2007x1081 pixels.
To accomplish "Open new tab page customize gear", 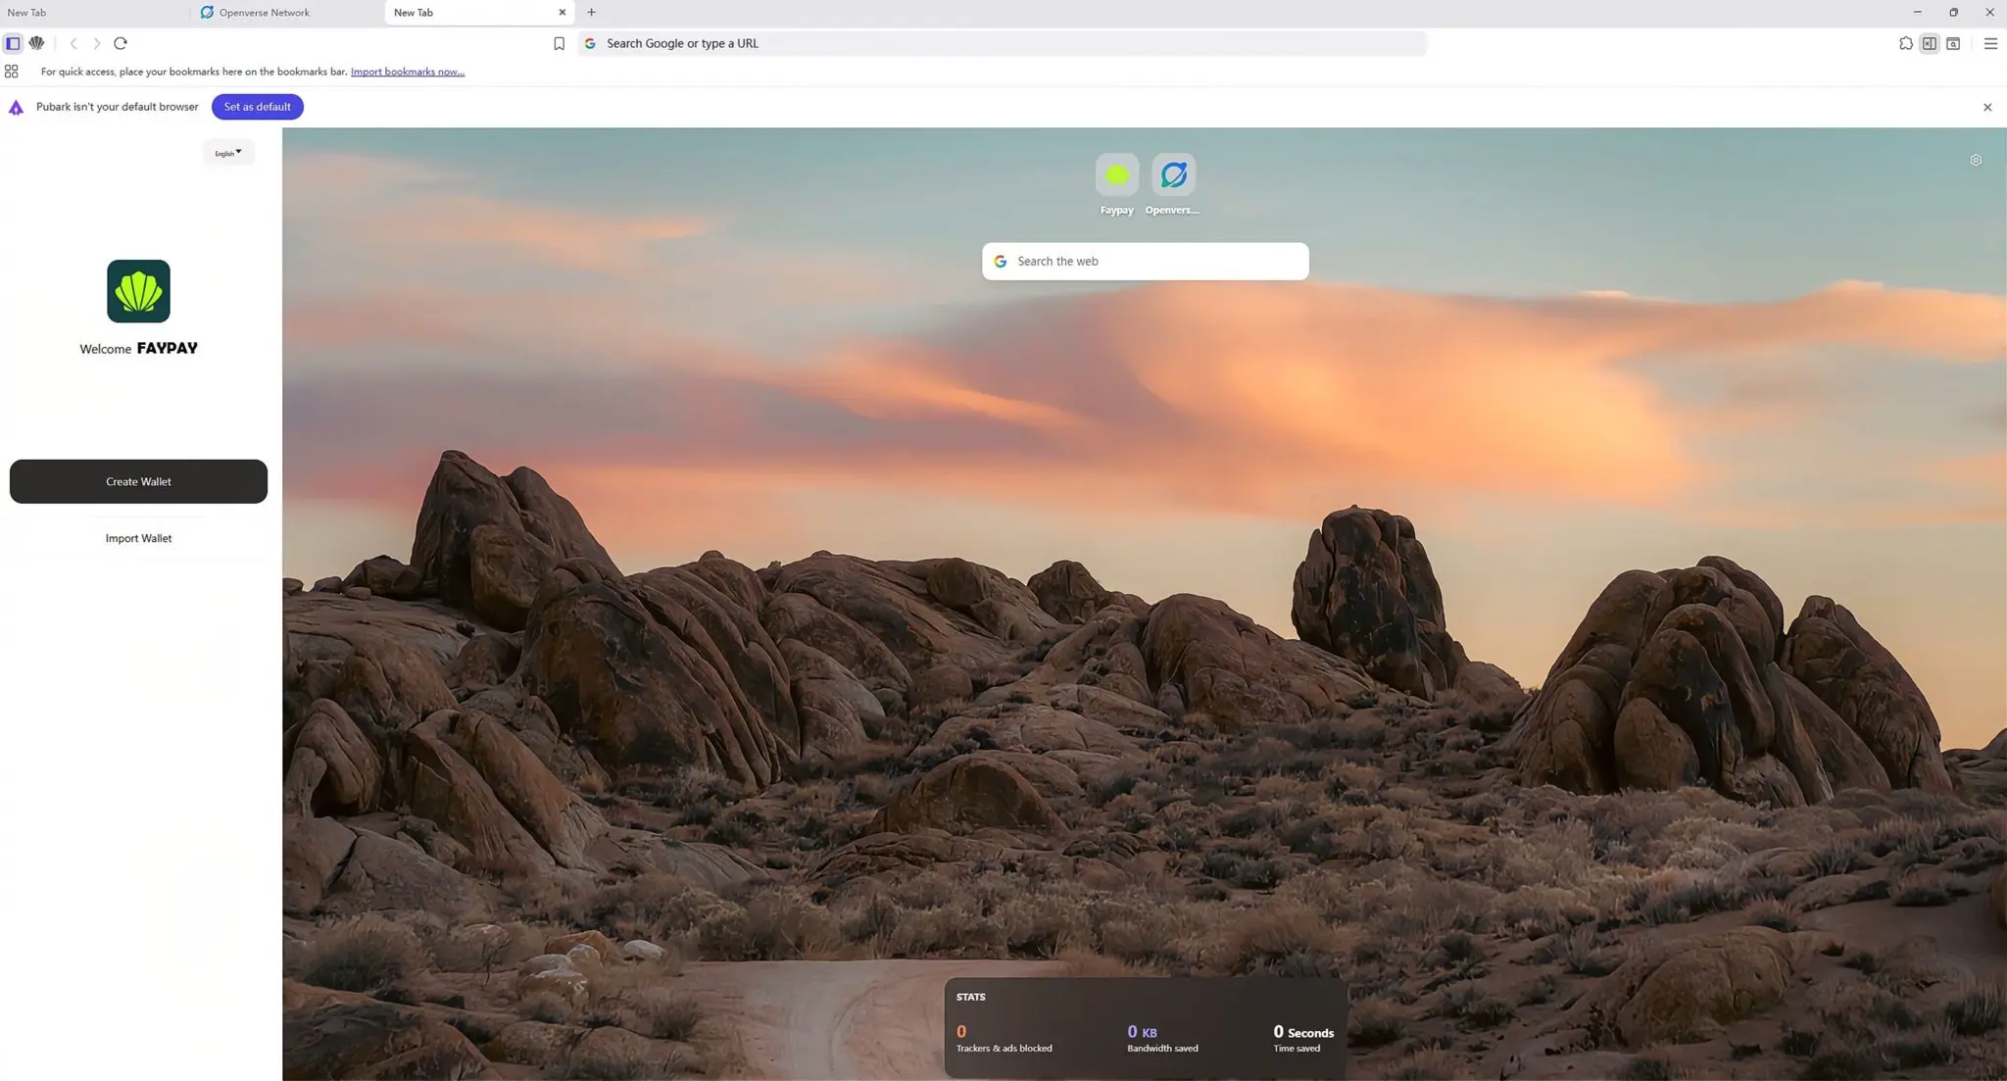I will [x=1976, y=160].
